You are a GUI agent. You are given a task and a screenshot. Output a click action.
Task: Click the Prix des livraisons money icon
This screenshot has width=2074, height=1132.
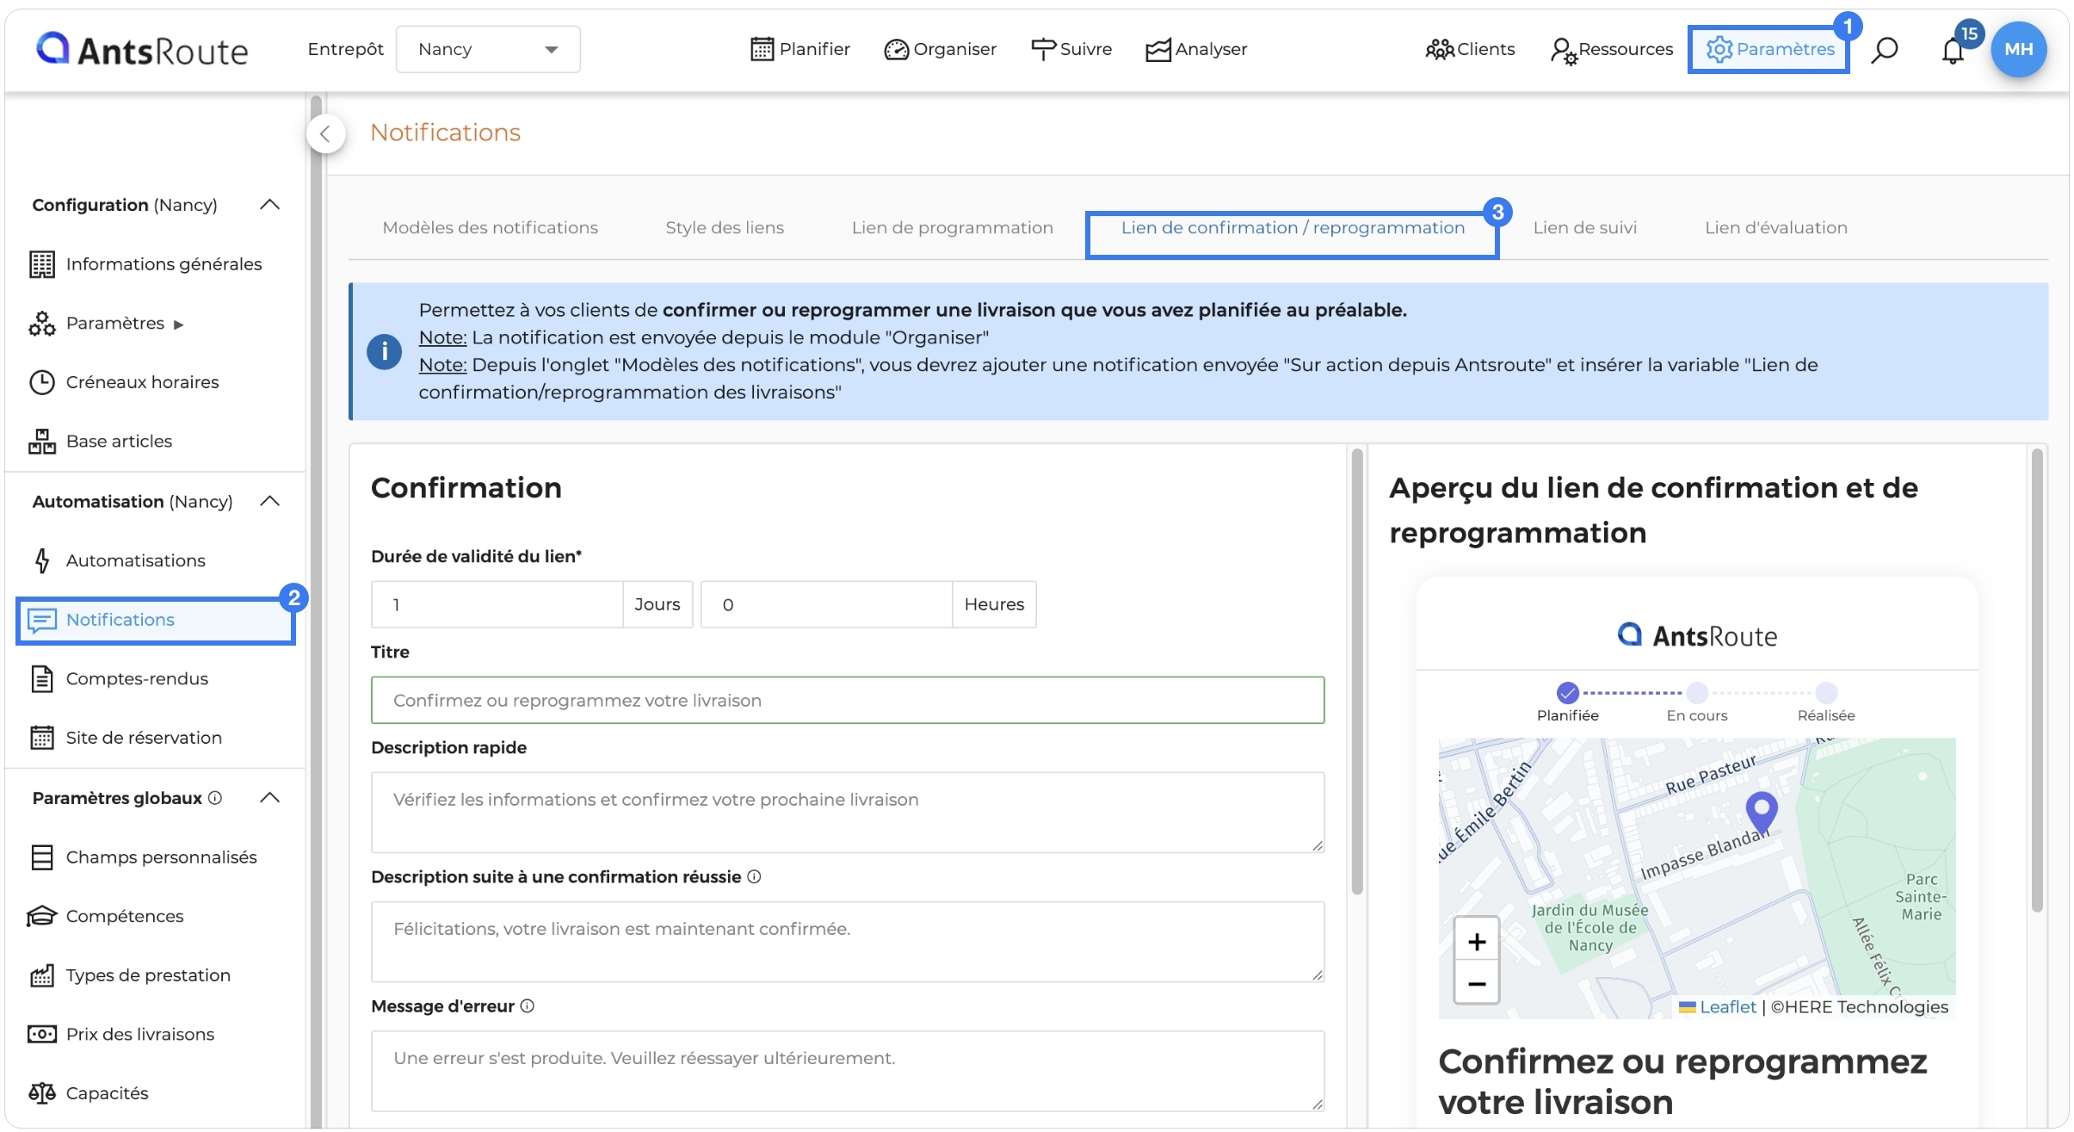41,1034
